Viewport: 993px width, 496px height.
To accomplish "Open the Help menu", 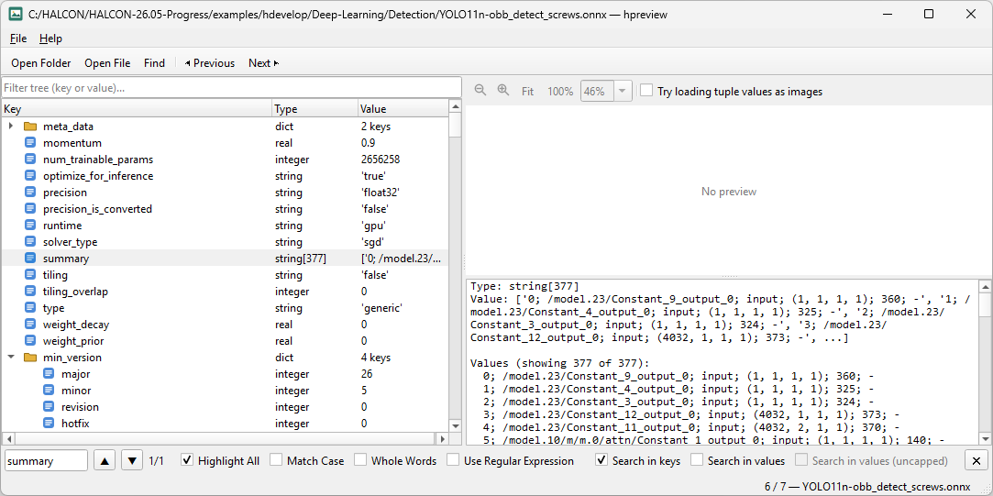I will coord(50,39).
